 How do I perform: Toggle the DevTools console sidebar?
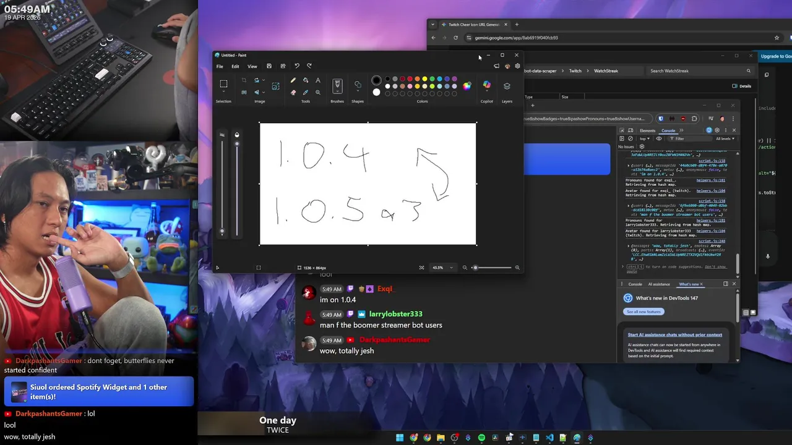pos(622,138)
